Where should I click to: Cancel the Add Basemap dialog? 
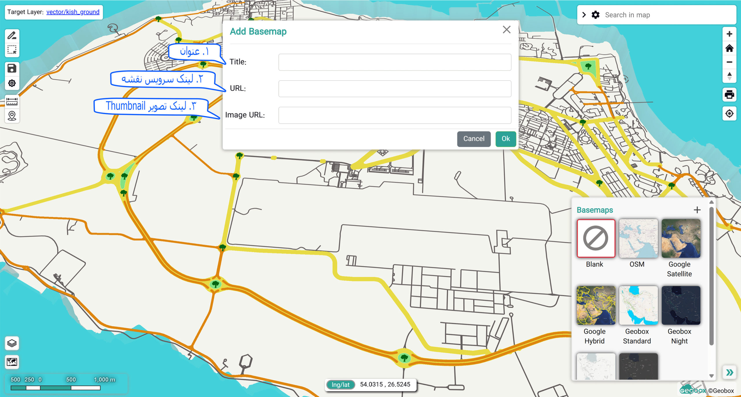[x=474, y=139]
